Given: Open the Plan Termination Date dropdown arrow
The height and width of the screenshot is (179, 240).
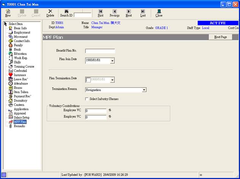Looking at the screenshot, I should [x=112, y=80].
